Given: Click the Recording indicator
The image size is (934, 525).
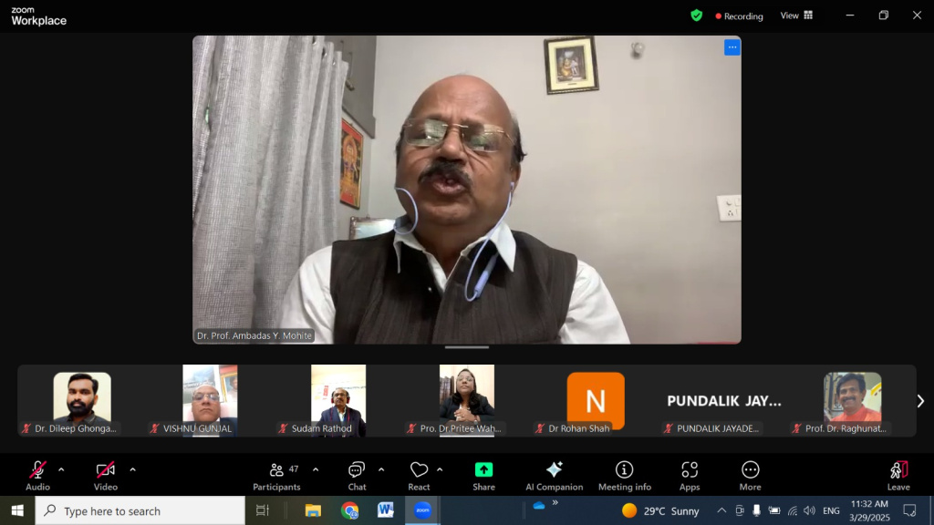Looking at the screenshot, I should coord(740,16).
